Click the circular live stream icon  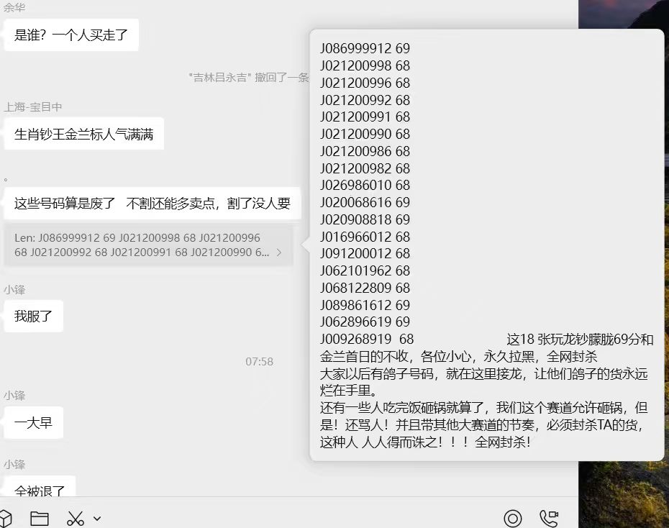[512, 518]
